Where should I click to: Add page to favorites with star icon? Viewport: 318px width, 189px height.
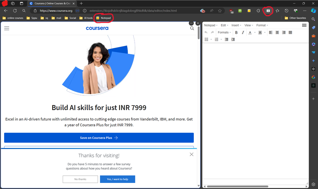point(220,11)
